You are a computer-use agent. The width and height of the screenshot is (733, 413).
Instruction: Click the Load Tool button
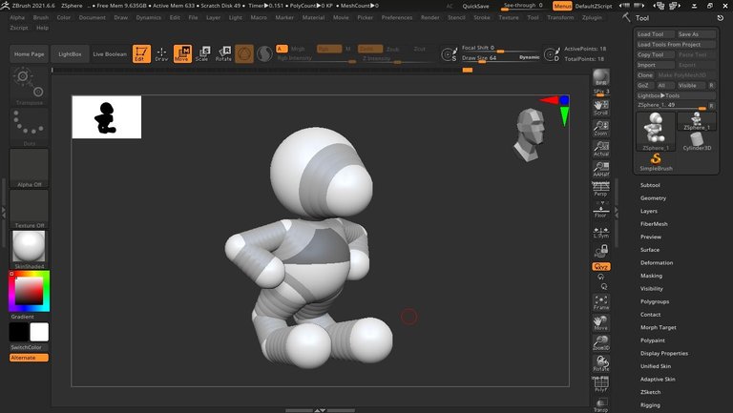(655, 34)
